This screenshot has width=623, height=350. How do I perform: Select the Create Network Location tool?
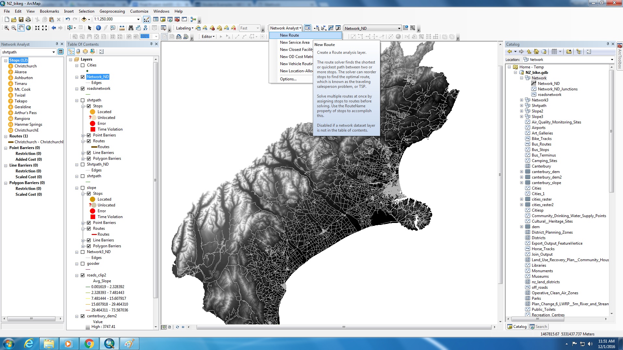(x=317, y=28)
